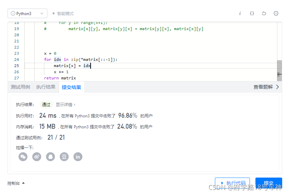Image resolution: width=287 pixels, height=194 pixels.
Task: Expand the 控制台 console panel
Action: 16,183
